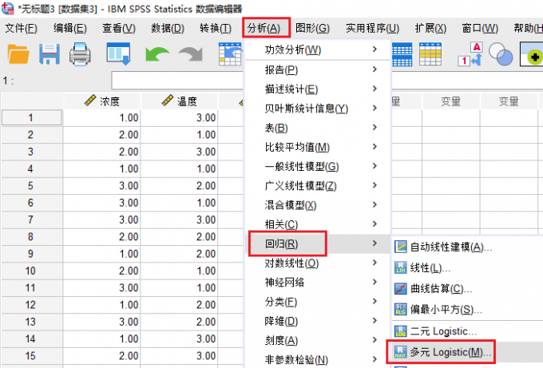Open the 扩展(X) menu
This screenshot has width=543, height=368.
[x=430, y=28]
